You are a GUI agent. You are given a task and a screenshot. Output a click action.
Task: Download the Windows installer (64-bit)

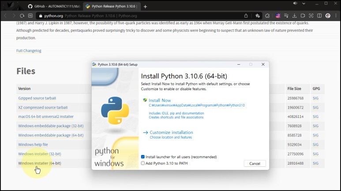[40, 163]
